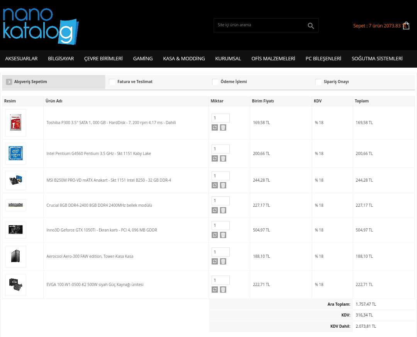Viewport: 417px width, 337px height.
Task: Open the PC BİLEŞENLERİ menu
Action: [324, 59]
